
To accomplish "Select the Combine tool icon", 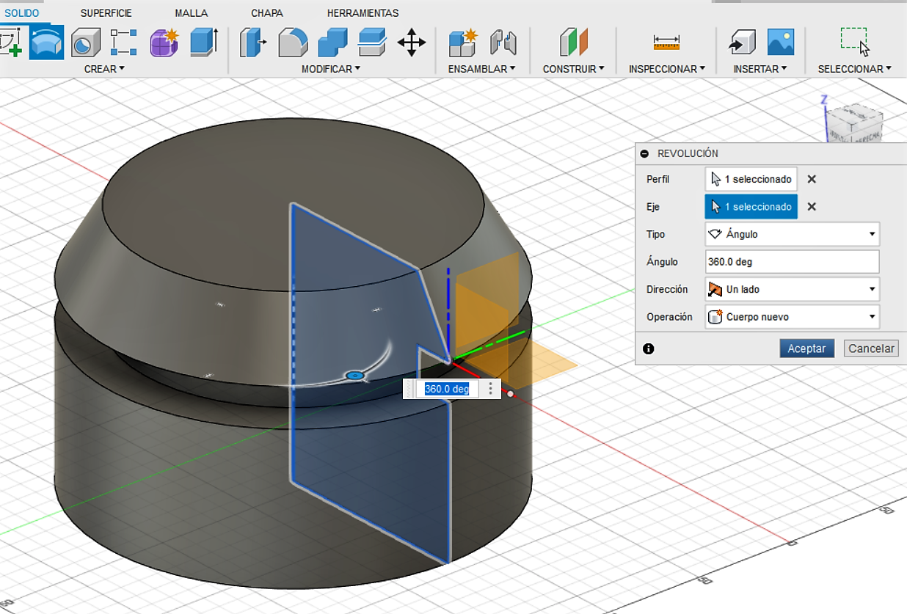I will point(332,43).
